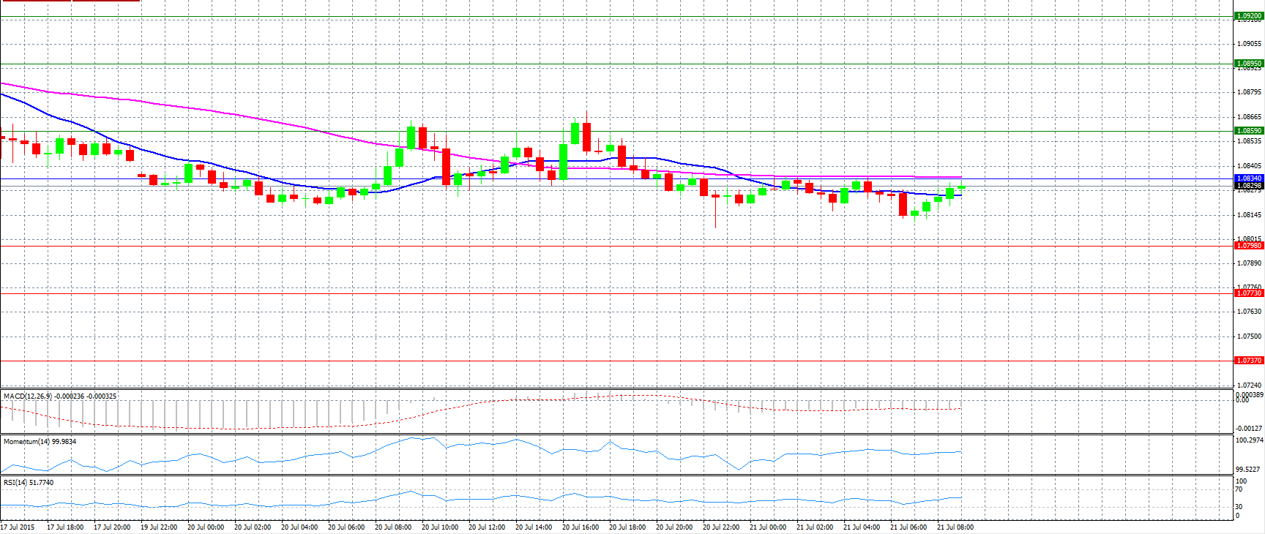Viewport: 1265px width, 534px height.
Task: Click the 20 Jul 14:00 time label
Action: click(x=534, y=527)
